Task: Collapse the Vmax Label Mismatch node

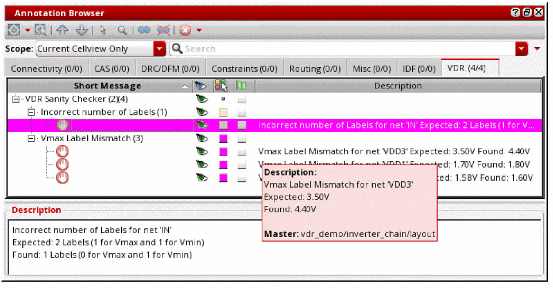Action: pos(31,138)
